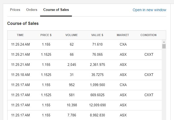Click the volume 7,786 cell

(72, 115)
